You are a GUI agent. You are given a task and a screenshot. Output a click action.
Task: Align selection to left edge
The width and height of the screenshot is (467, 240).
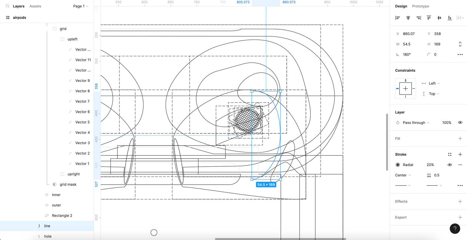[398, 18]
